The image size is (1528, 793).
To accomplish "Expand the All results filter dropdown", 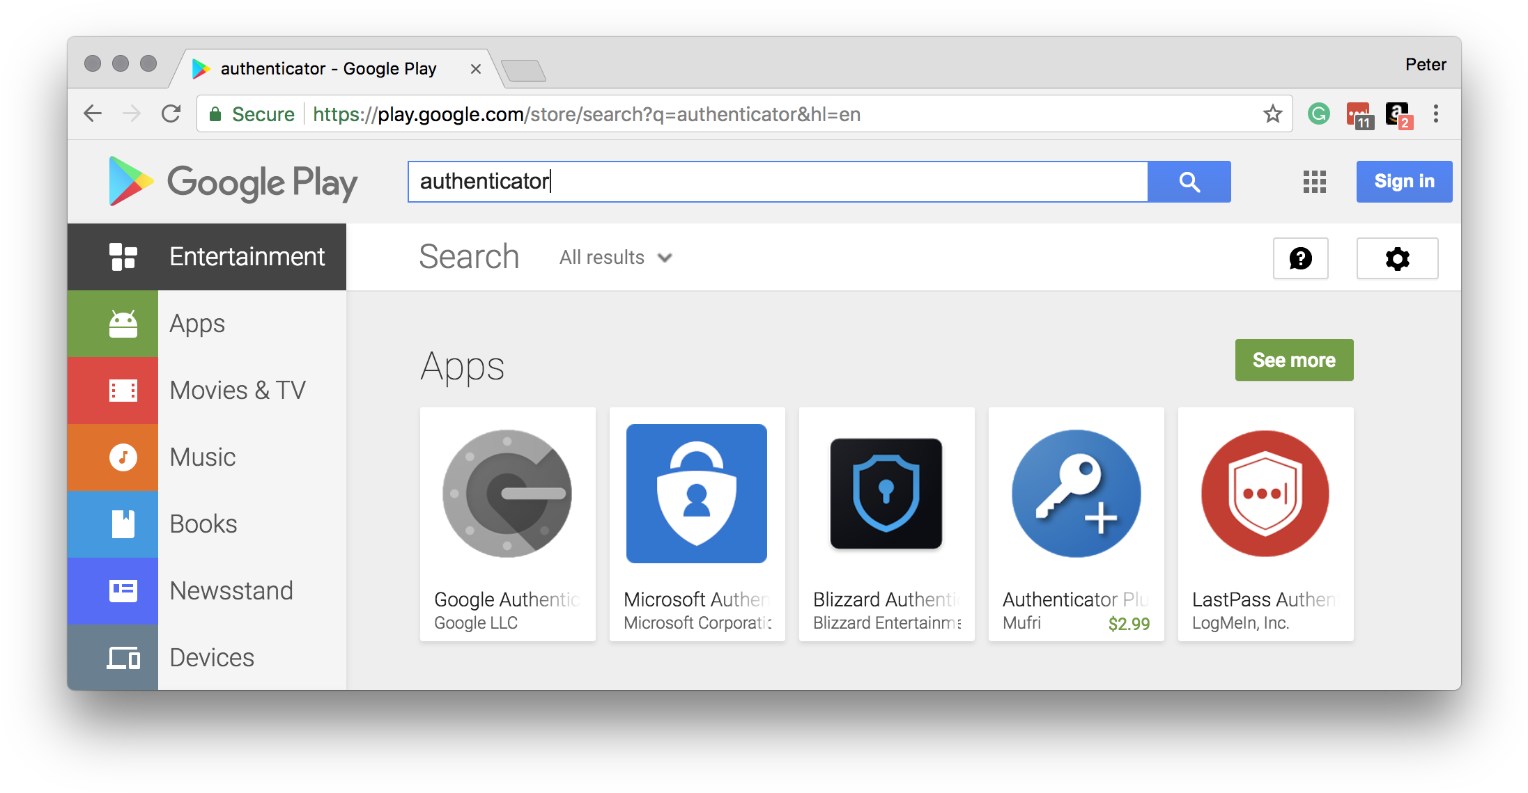I will point(614,257).
